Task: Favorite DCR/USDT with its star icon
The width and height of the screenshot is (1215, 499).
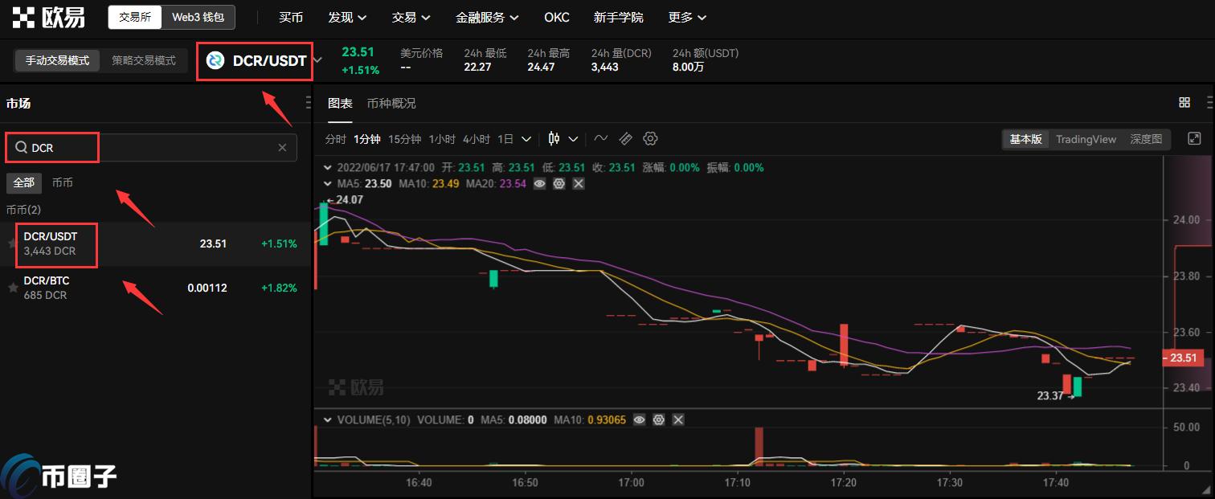Action: [12, 243]
